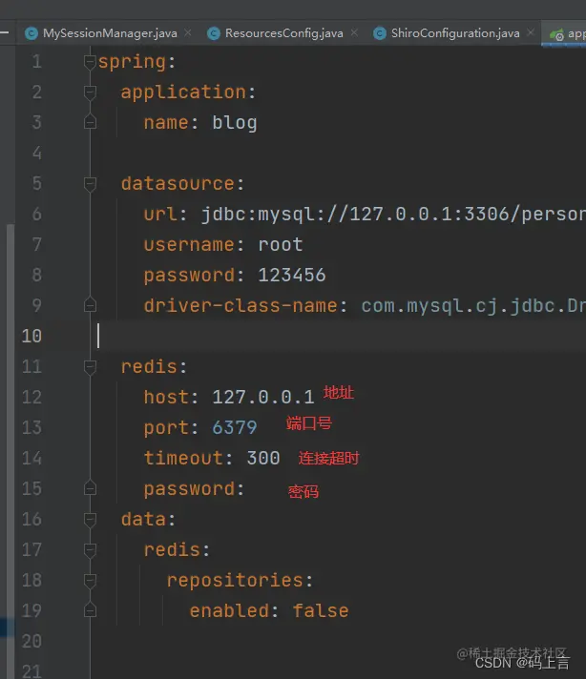Collapse the datasource: block on line 5
586x679 pixels.
click(90, 184)
